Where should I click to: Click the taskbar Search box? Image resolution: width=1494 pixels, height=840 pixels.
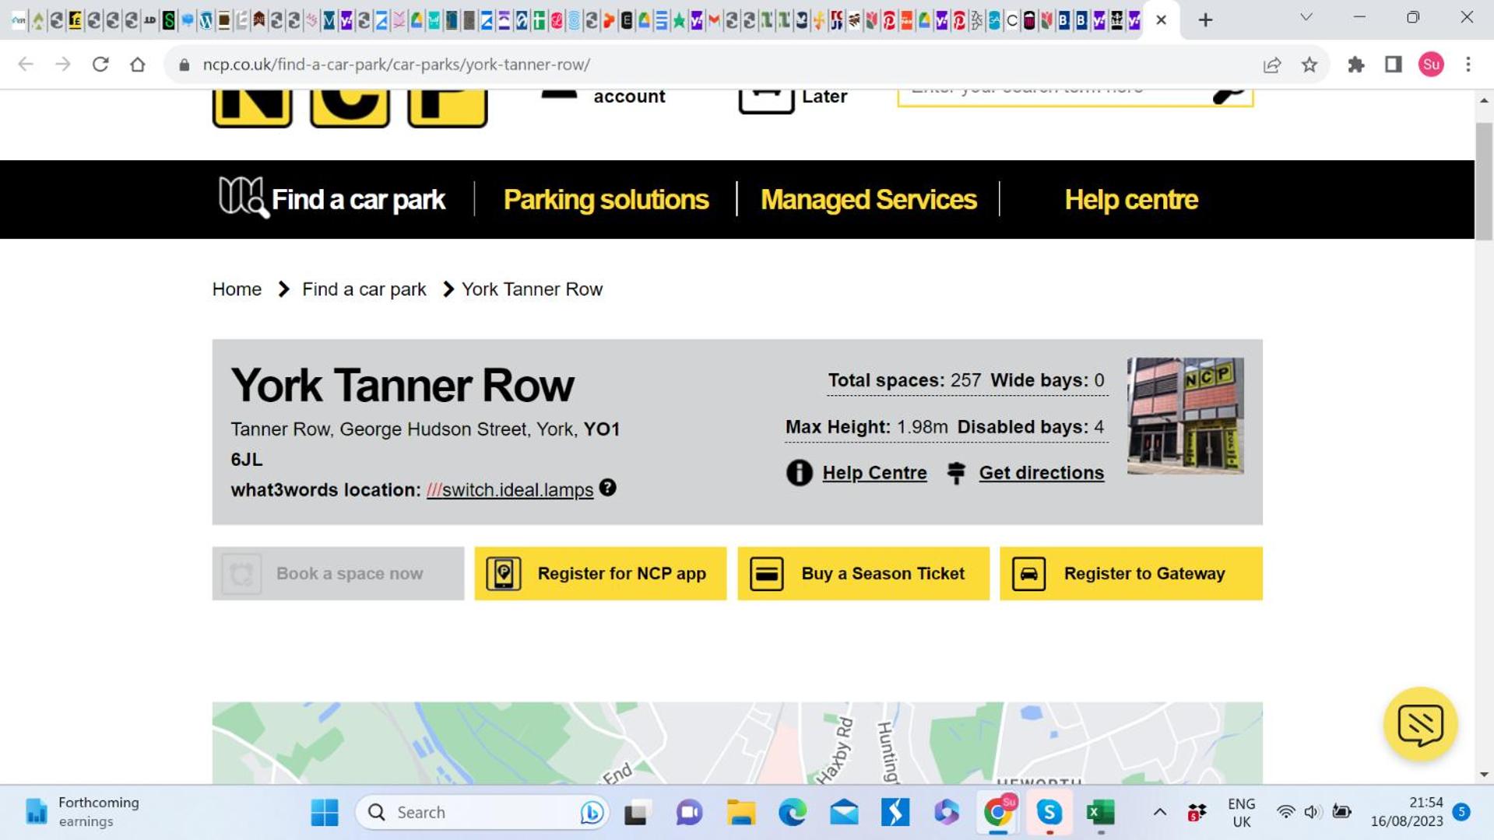[x=483, y=813]
